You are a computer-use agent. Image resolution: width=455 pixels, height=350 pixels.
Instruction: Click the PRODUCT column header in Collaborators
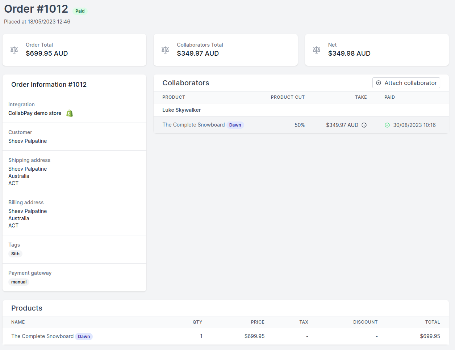point(174,97)
